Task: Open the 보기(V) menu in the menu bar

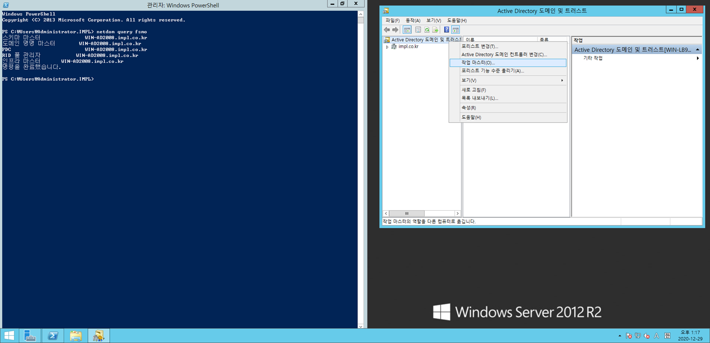Action: tap(434, 20)
